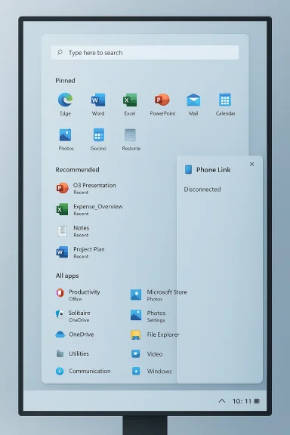Click the search magnifier icon
290x435 pixels.
coord(60,52)
